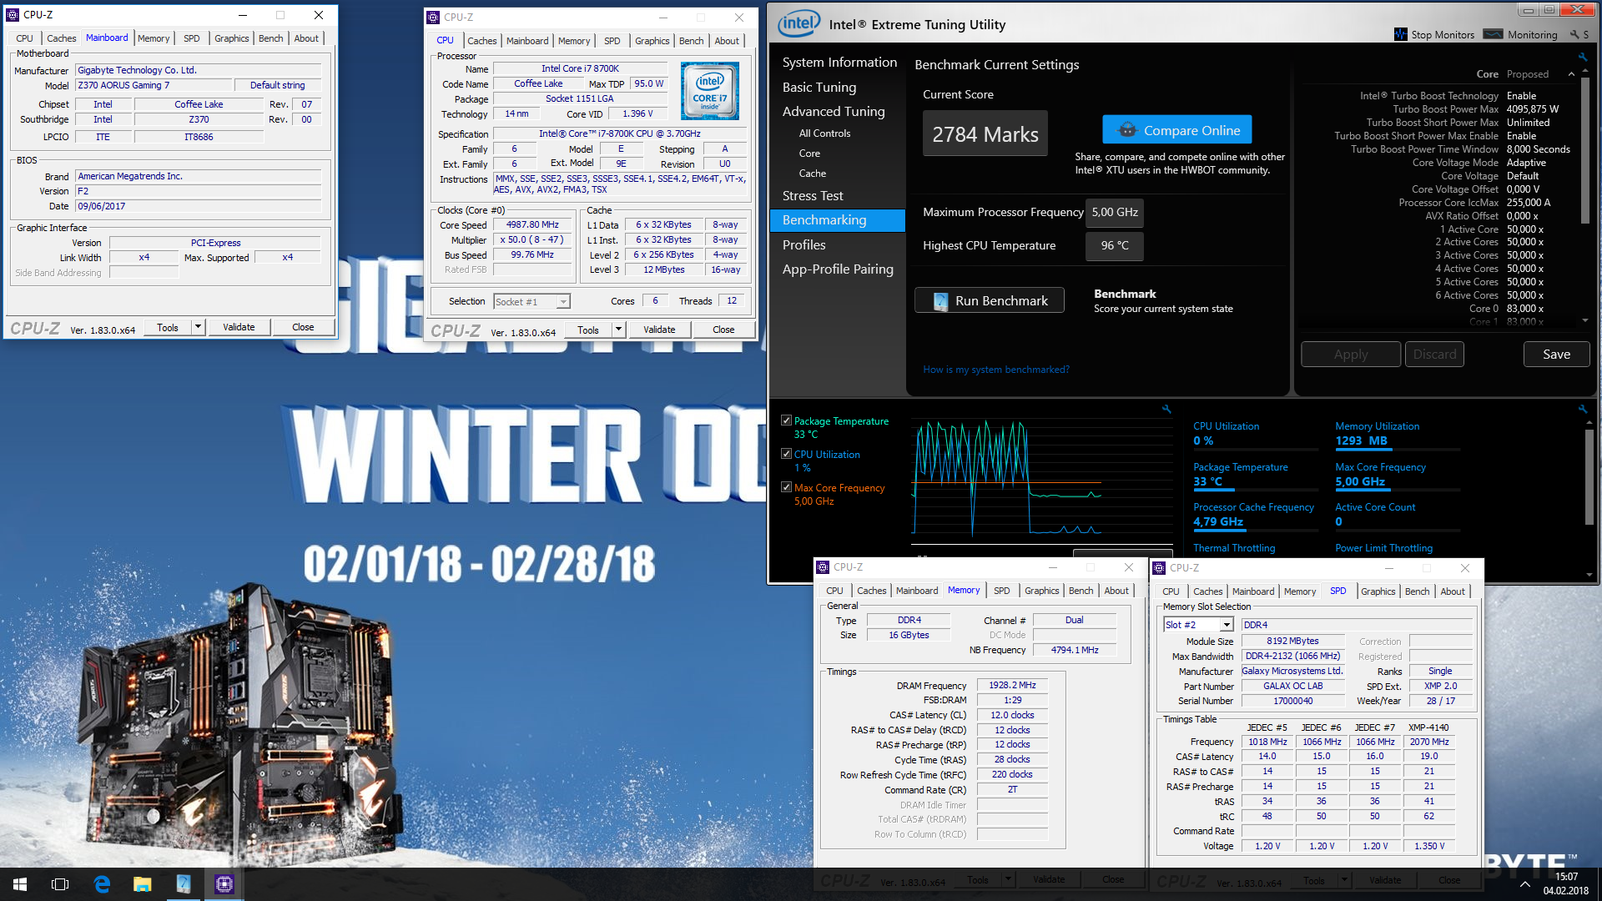The width and height of the screenshot is (1602, 901).
Task: Click the 2784 Marks score box
Action: [985, 133]
